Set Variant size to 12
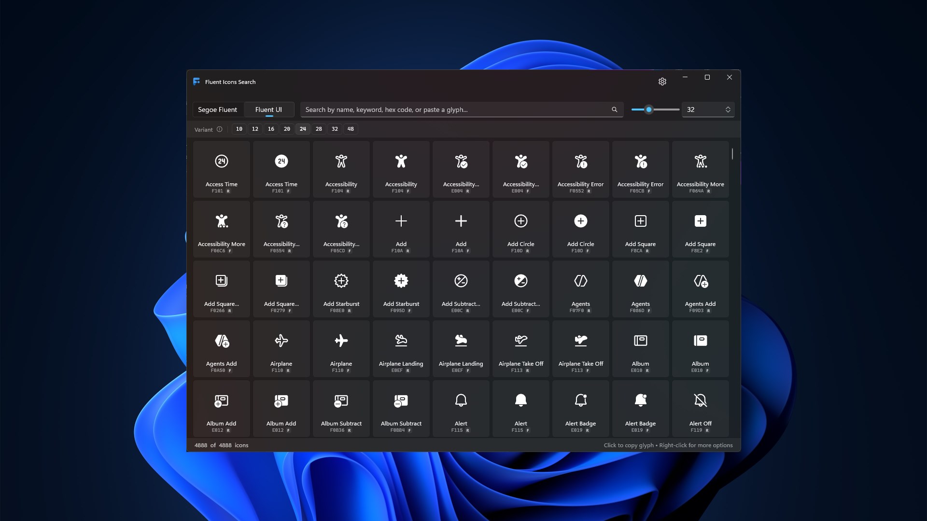Image resolution: width=927 pixels, height=521 pixels. [x=255, y=129]
